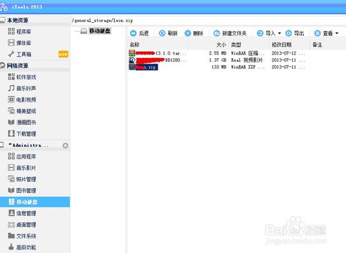Click the Real 视频影片 type cell
This screenshot has height=253, width=346.
247,60
